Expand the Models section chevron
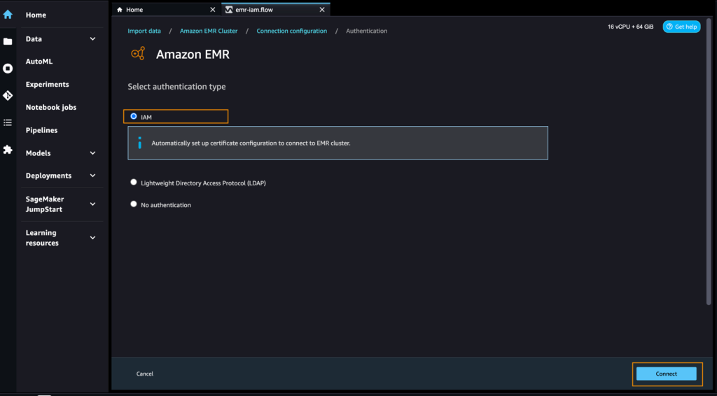The height and width of the screenshot is (396, 717). tap(93, 153)
